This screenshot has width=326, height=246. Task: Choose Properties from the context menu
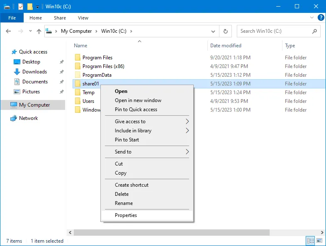pyautogui.click(x=126, y=215)
